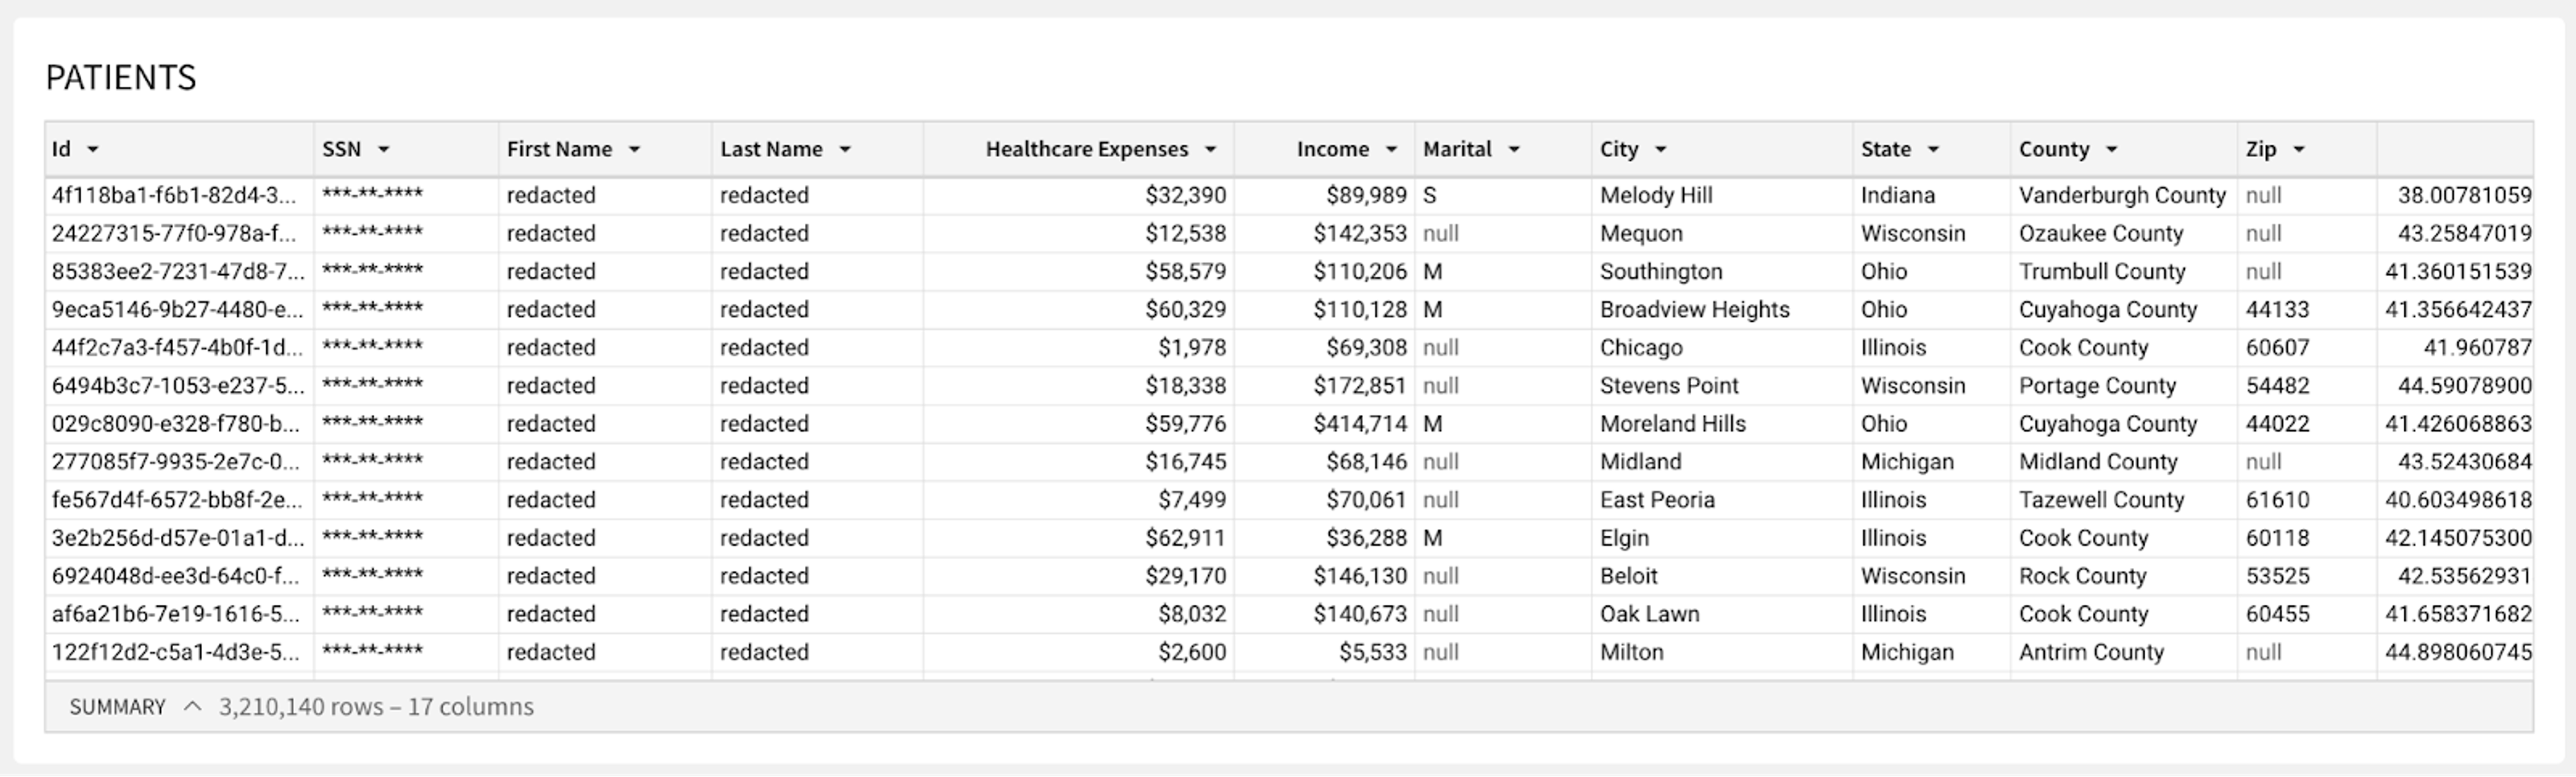This screenshot has width=2576, height=777.
Task: Open the County column dropdown arrow
Action: point(2112,150)
